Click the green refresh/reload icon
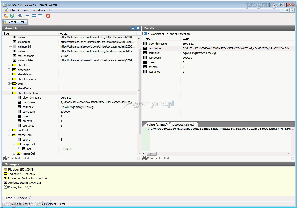Image resolution: width=297 pixels, height=208 pixels. [x=12, y=16]
